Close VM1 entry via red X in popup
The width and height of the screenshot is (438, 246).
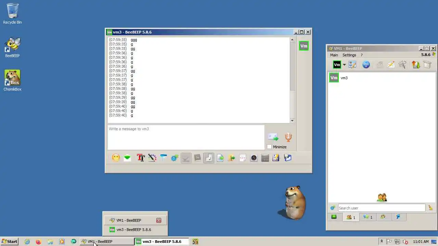click(x=159, y=220)
